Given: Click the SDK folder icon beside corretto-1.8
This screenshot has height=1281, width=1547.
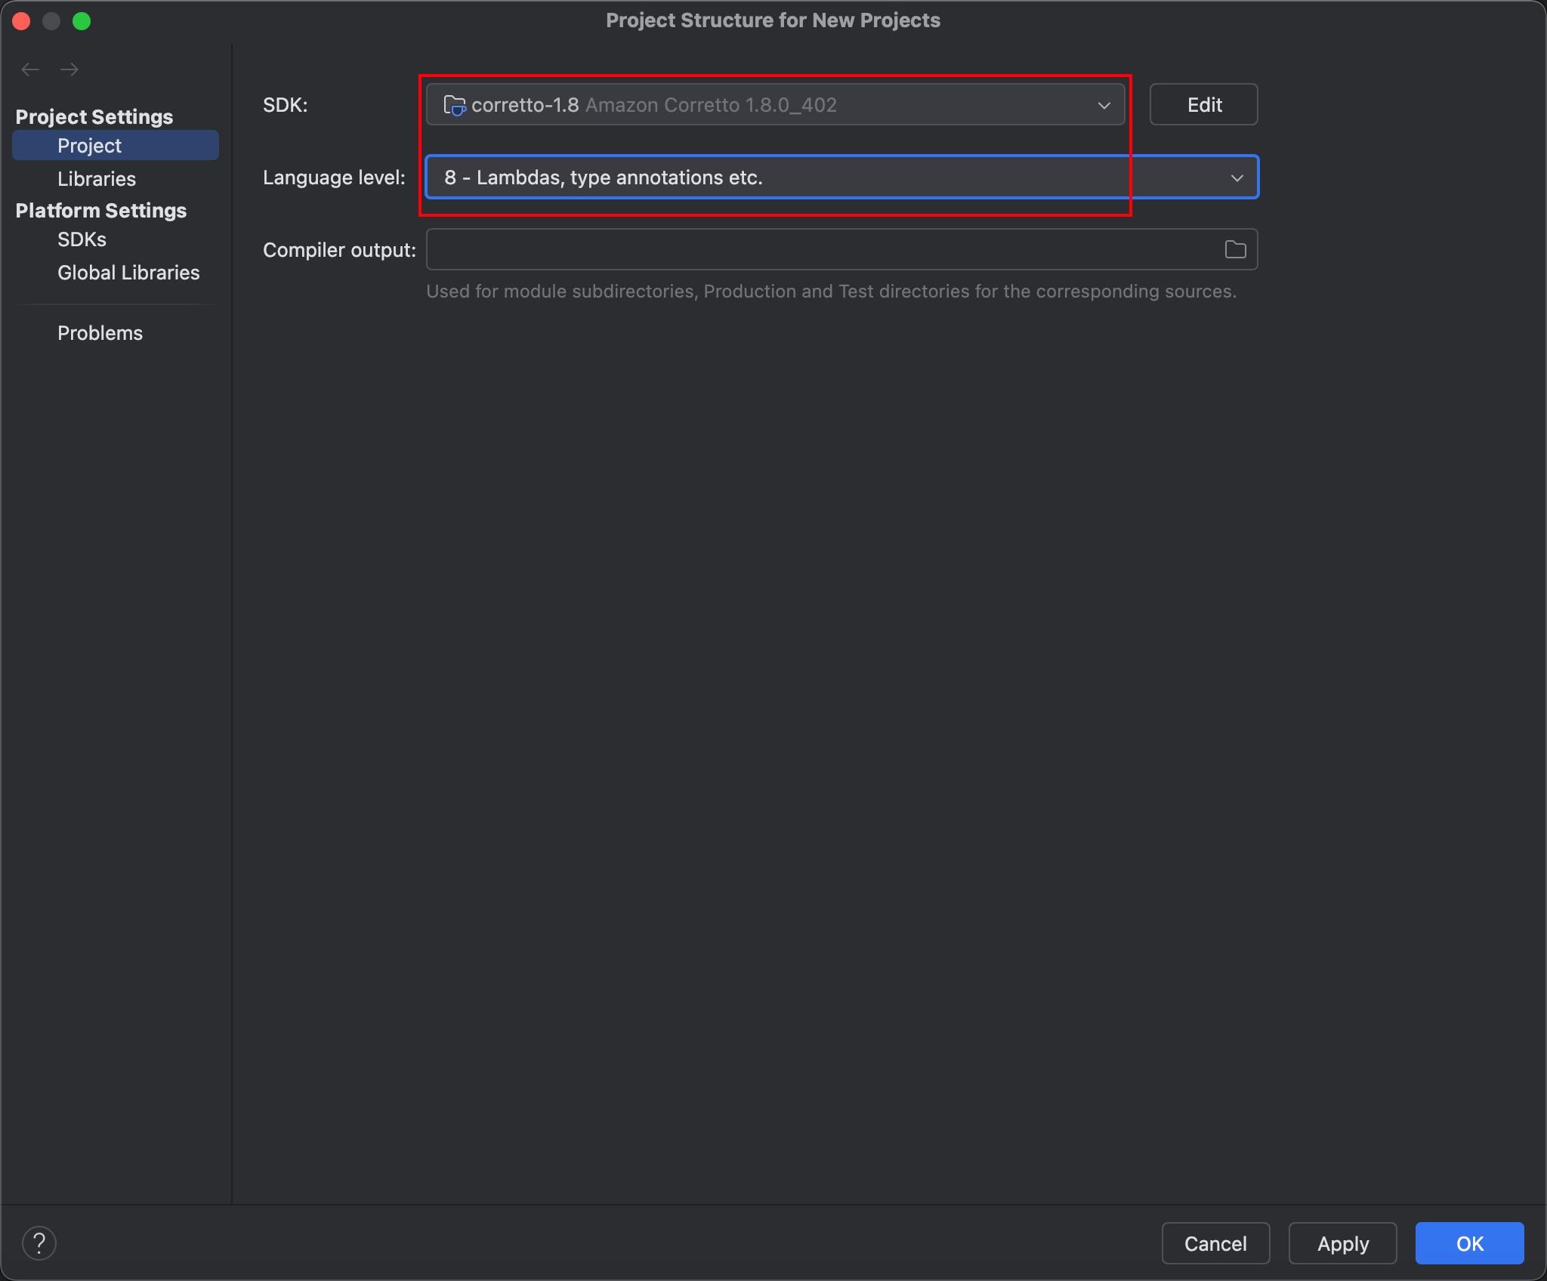Looking at the screenshot, I should tap(454, 105).
